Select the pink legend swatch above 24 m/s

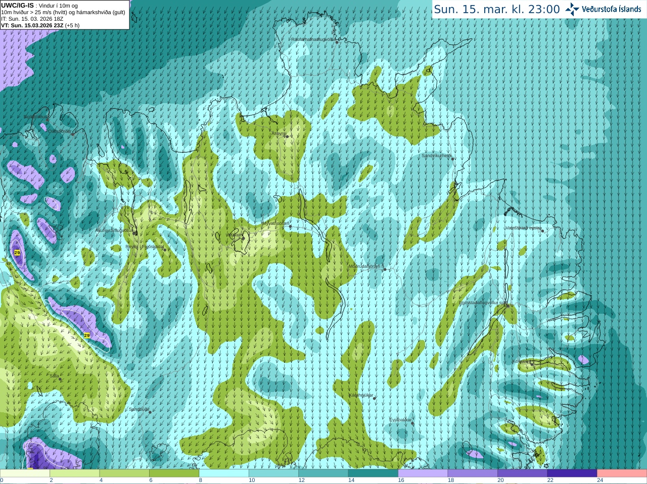pyautogui.click(x=622, y=473)
